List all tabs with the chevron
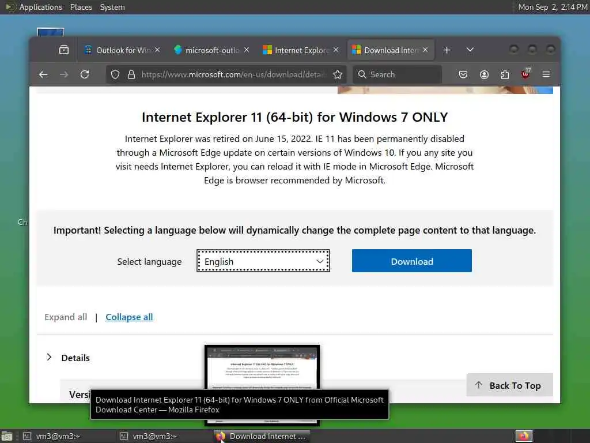The image size is (590, 443). pos(470,50)
